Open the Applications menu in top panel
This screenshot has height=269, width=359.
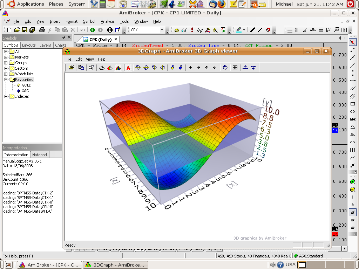31,4
